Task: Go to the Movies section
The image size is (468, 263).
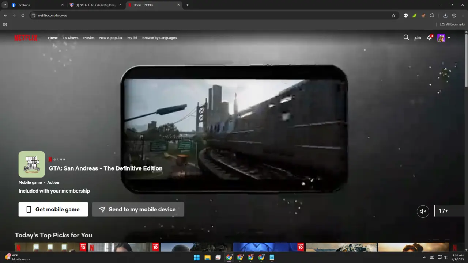Action: (x=89, y=38)
